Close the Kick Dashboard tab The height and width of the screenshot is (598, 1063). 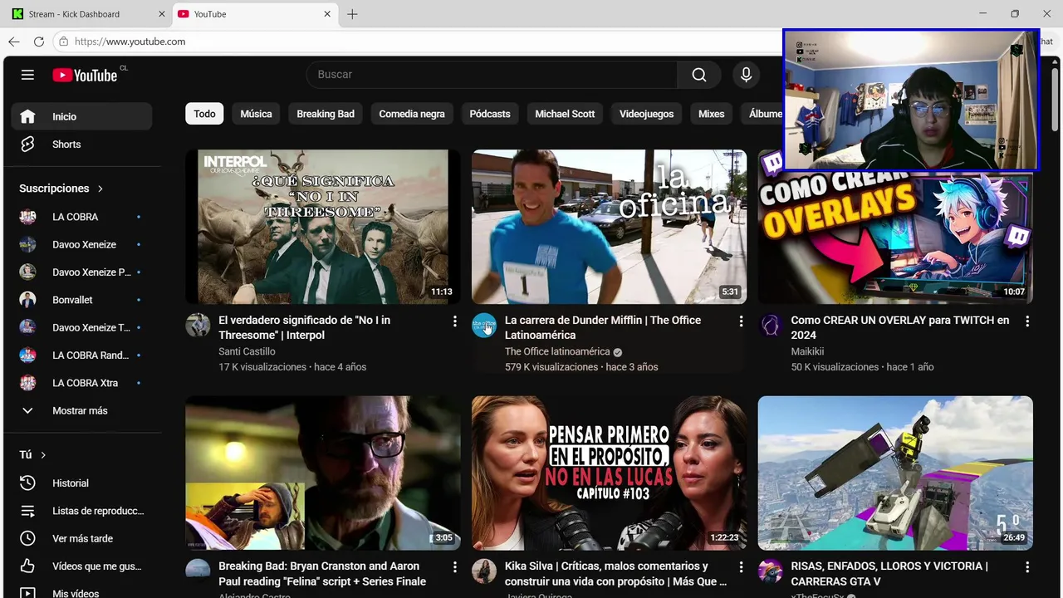click(x=161, y=14)
